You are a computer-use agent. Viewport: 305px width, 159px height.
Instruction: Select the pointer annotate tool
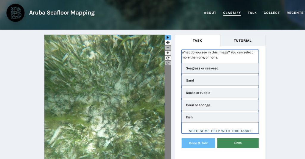point(168,37)
